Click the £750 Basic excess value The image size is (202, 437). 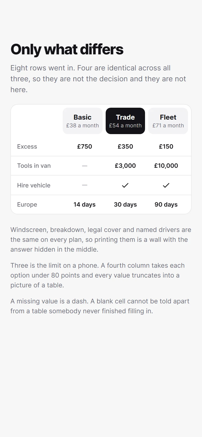[85, 147]
